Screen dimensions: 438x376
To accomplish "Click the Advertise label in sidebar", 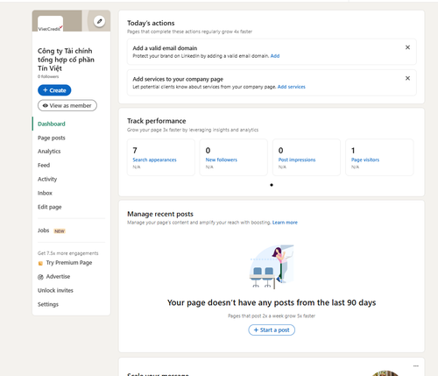I will pos(58,276).
